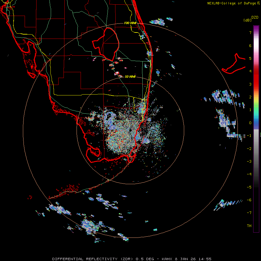Click the 6 value on the color scale

[x=250, y=46]
